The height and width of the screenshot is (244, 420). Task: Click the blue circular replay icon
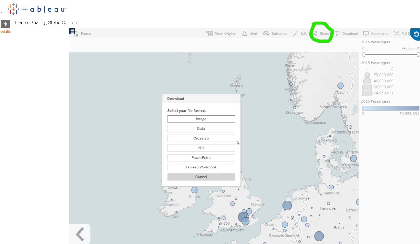tap(415, 34)
